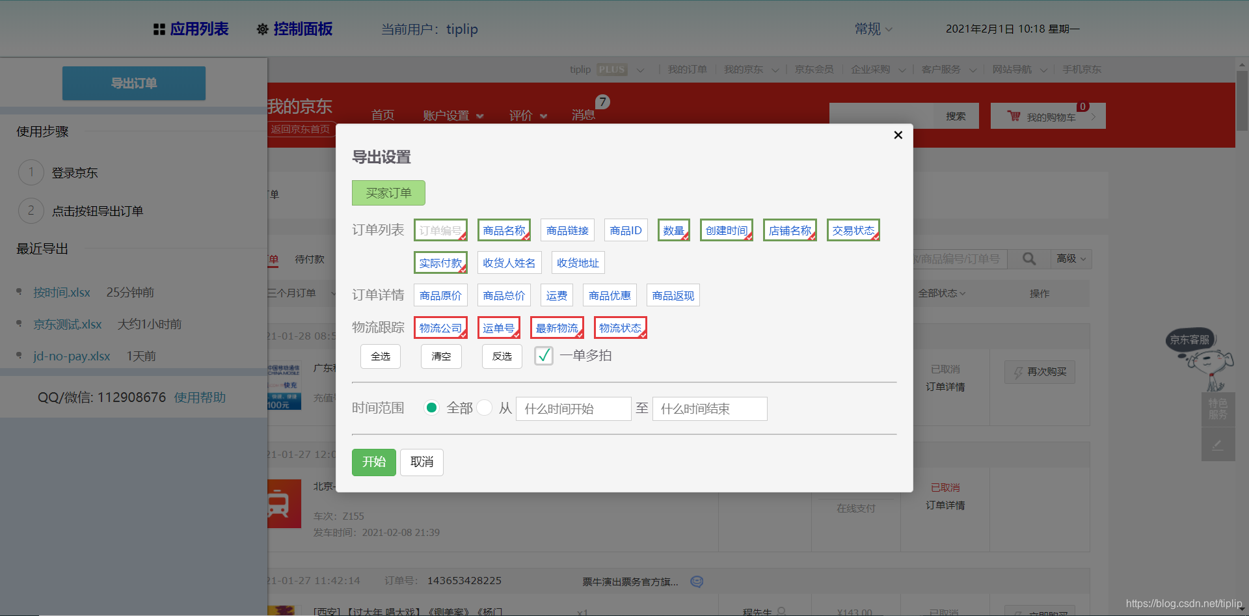This screenshot has height=616, width=1249.
Task: Expand the 全部状态 filter dropdown
Action: click(942, 293)
